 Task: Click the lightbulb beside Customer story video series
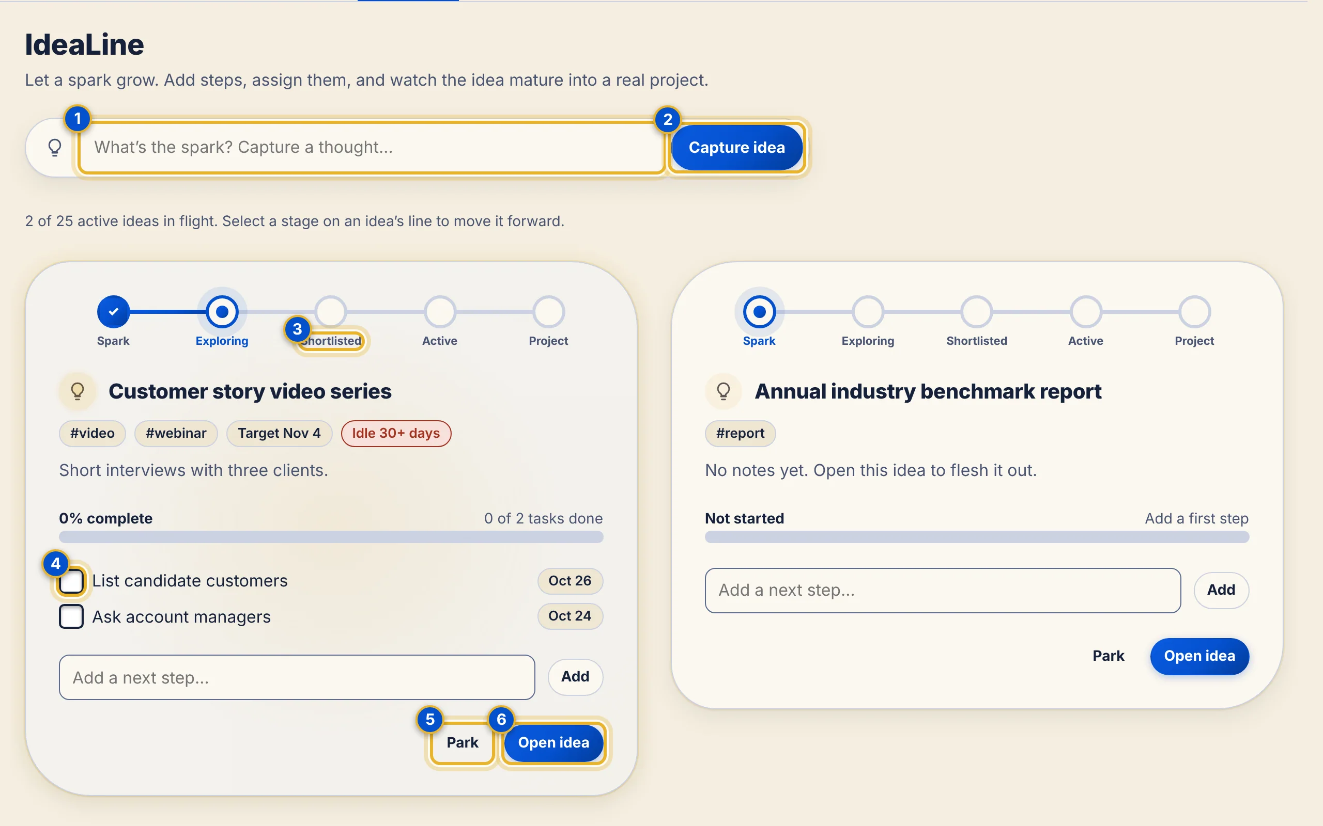(x=78, y=391)
